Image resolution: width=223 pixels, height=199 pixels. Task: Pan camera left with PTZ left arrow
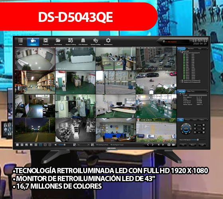(181, 129)
